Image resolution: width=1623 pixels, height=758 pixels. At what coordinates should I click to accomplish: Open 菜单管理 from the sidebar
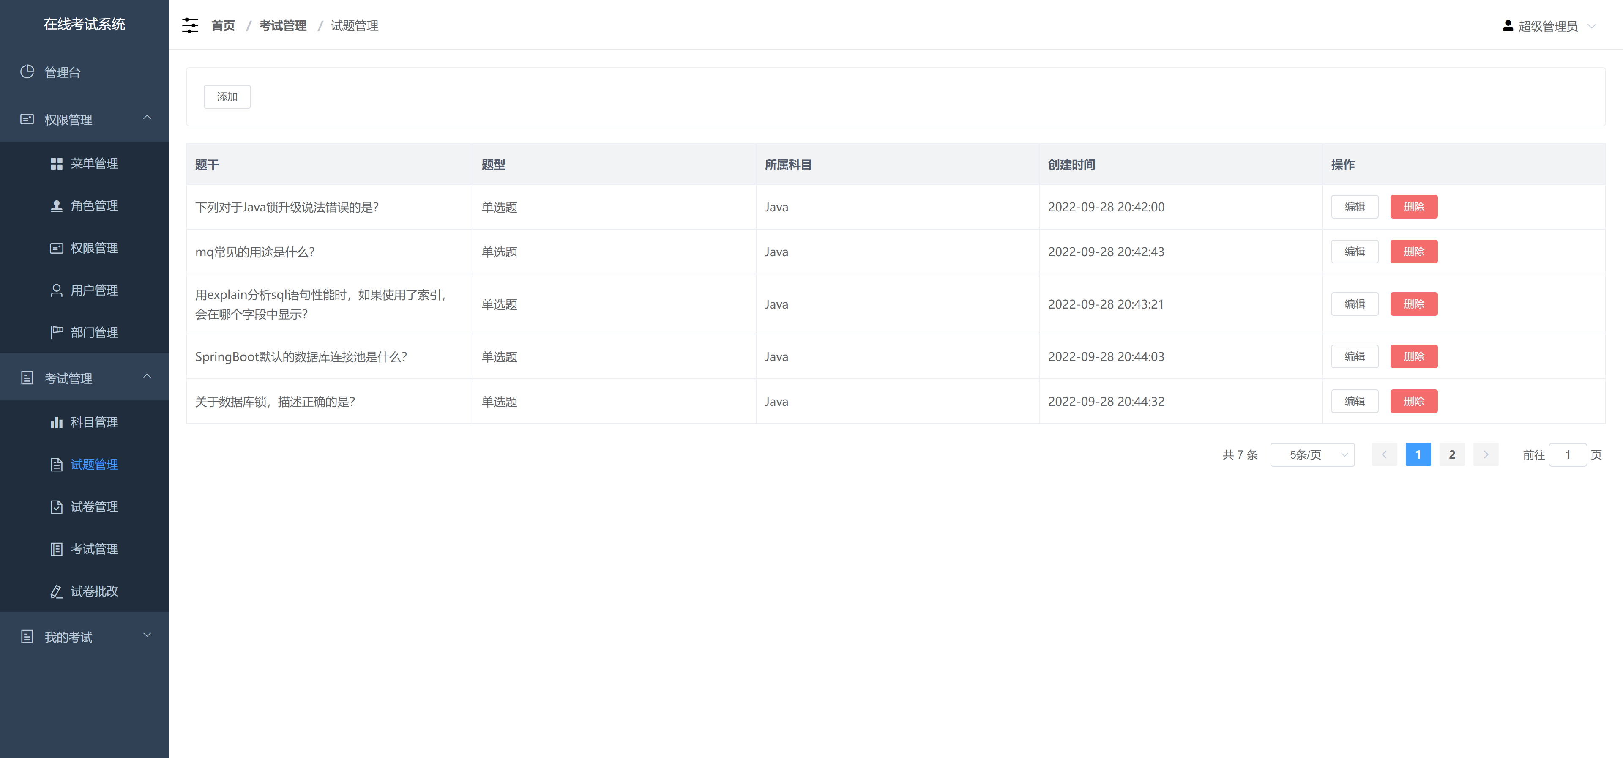pos(95,163)
